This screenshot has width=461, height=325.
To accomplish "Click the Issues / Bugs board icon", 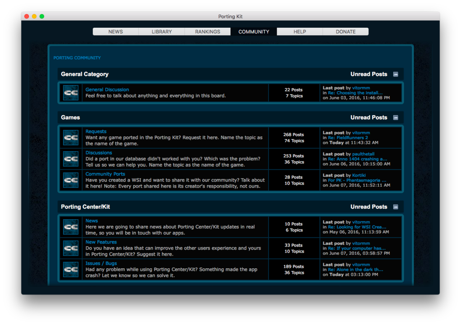I will coord(71,270).
